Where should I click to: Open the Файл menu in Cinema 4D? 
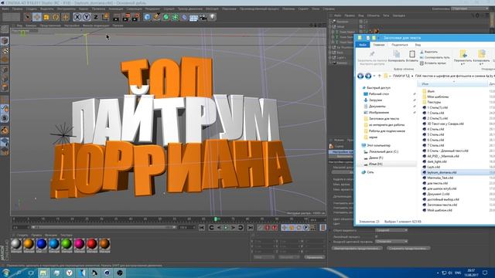pos(5,8)
